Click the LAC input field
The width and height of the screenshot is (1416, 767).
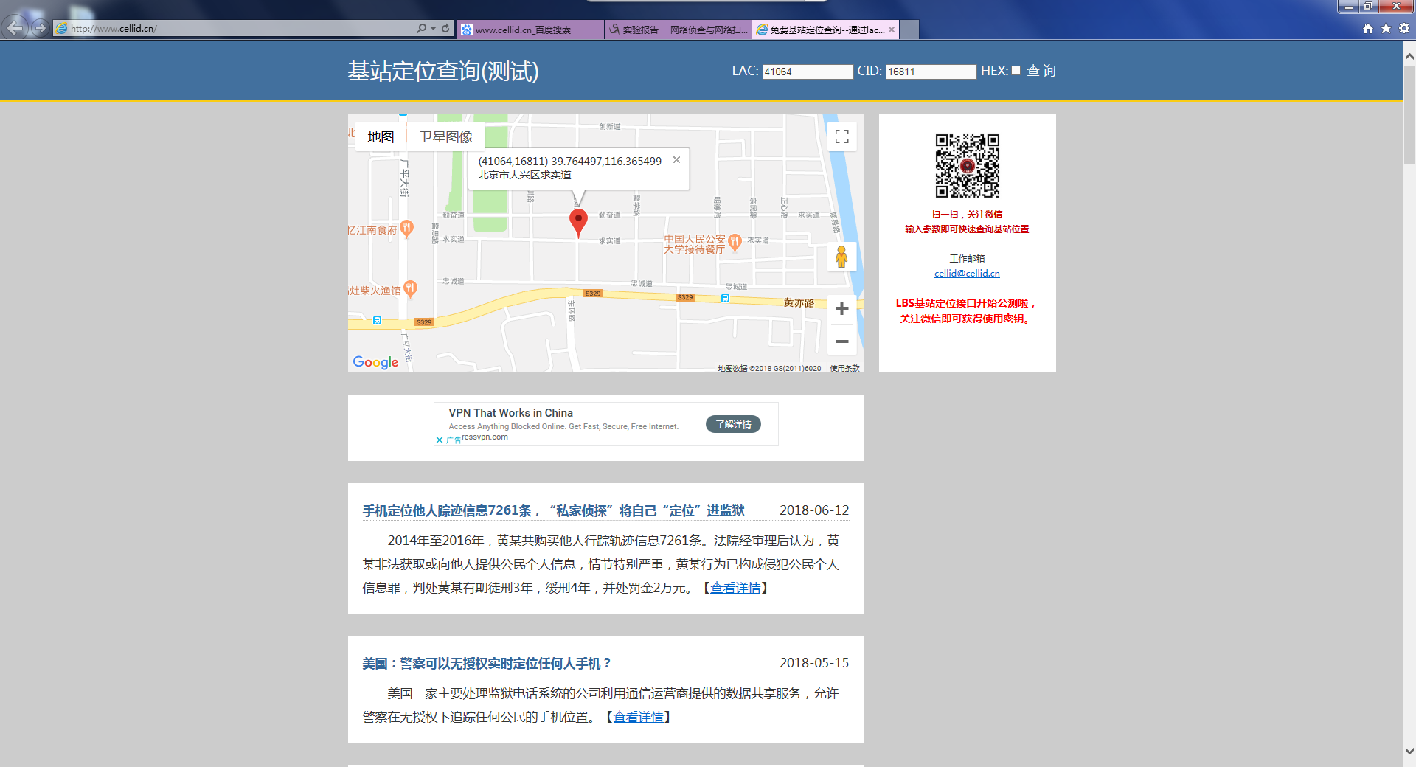click(x=808, y=72)
